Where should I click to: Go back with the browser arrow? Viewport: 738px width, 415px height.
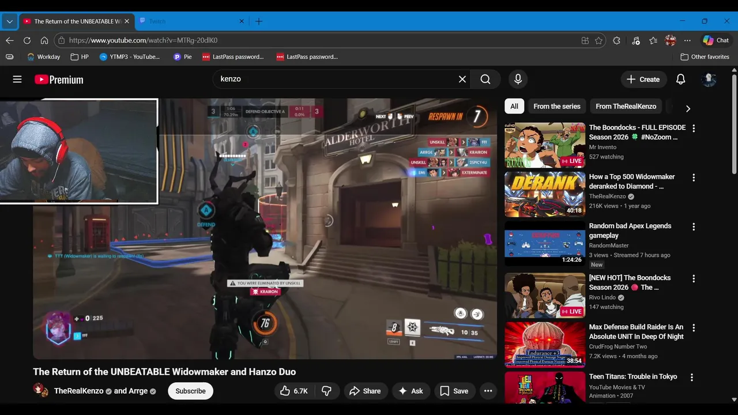tap(9, 40)
